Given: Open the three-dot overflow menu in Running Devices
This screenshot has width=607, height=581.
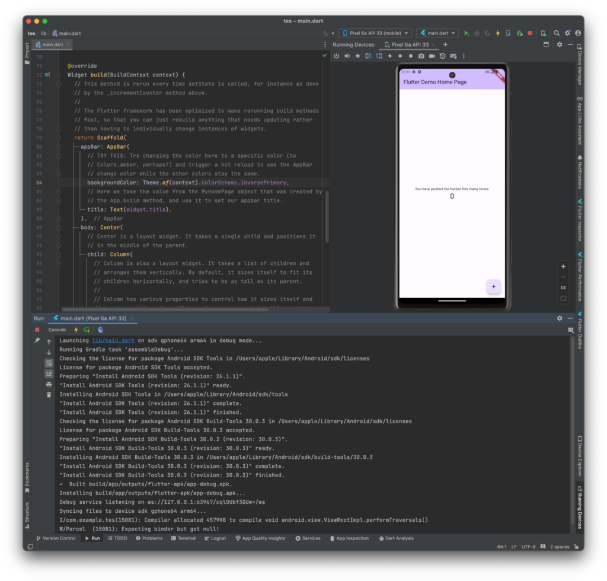Looking at the screenshot, I should tap(464, 56).
